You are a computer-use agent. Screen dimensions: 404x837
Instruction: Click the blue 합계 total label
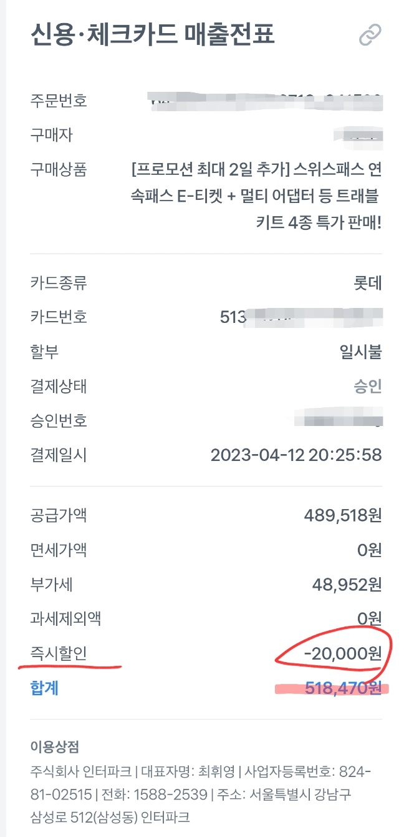(44, 688)
